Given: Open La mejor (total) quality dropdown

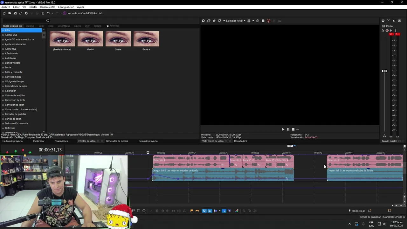Looking at the screenshot, I should point(236,21).
